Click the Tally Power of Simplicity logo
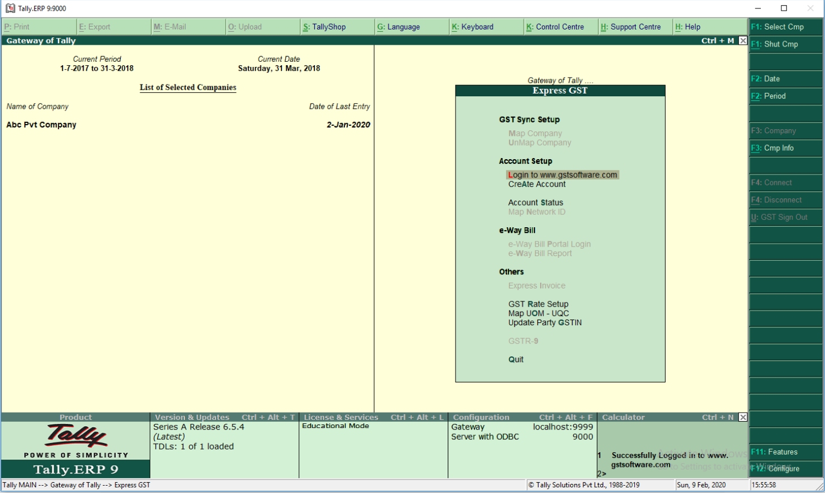The height and width of the screenshot is (493, 825). (75, 441)
